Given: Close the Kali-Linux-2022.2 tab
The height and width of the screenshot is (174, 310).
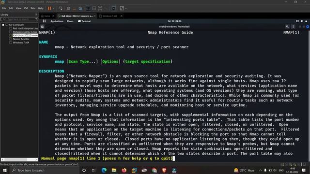Looking at the screenshot, I should (x=95, y=16).
